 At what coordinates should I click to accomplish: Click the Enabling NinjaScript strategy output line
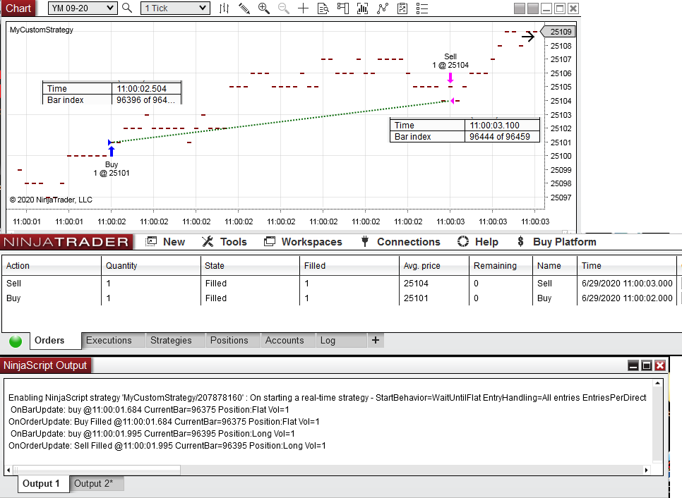pyautogui.click(x=328, y=398)
